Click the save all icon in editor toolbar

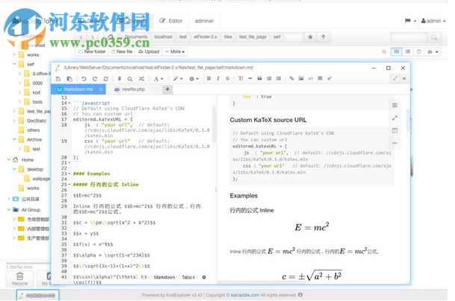[x=69, y=79]
